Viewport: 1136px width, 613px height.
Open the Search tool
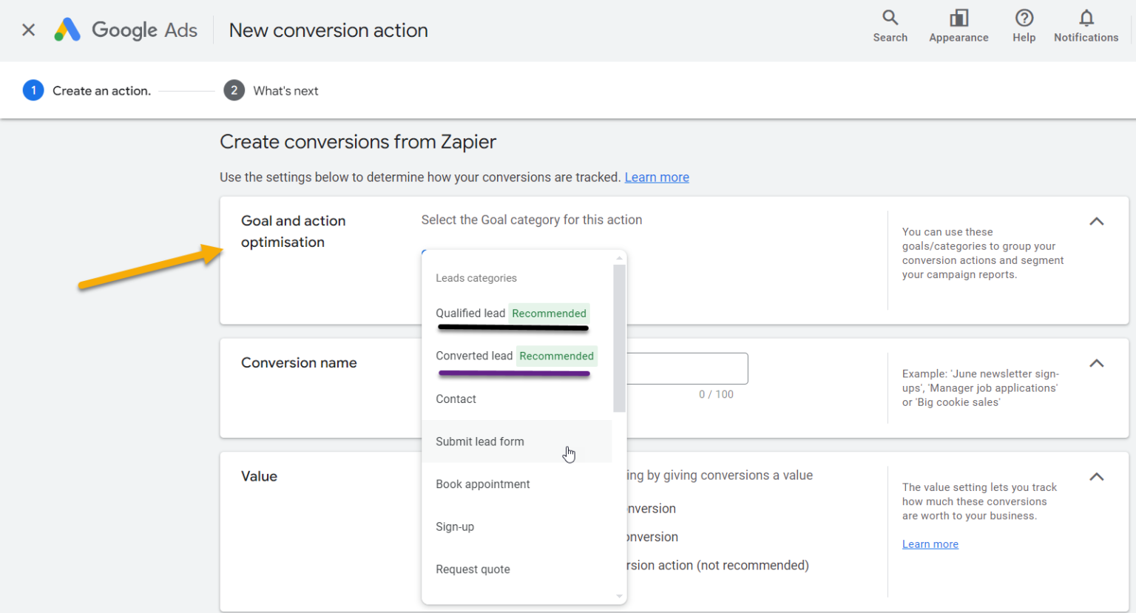pyautogui.click(x=890, y=27)
